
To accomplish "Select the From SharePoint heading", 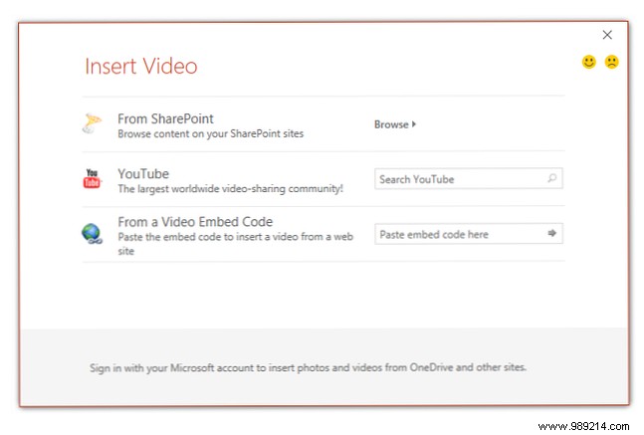I will (165, 118).
